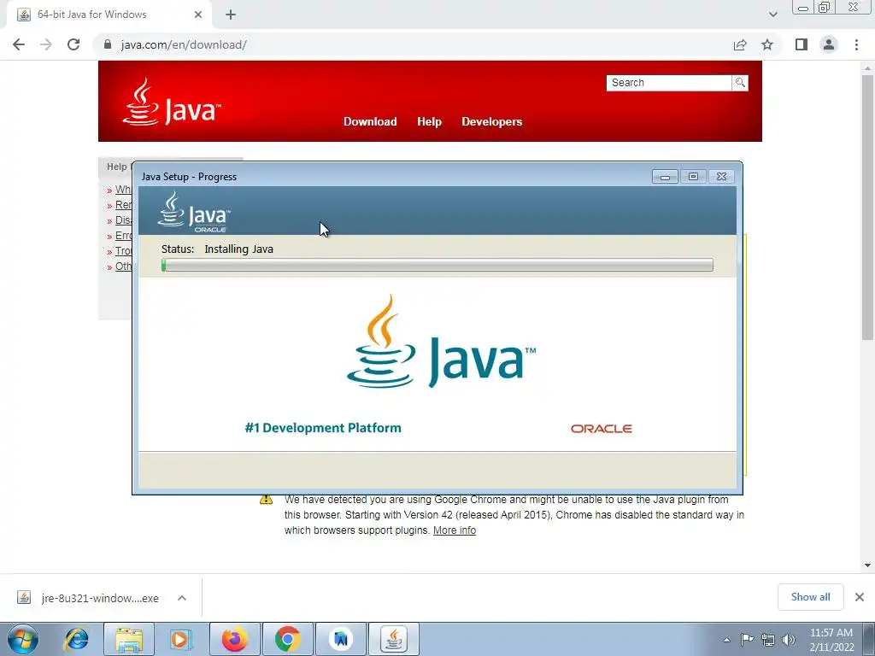Screen dimensions: 875x656
Task: Click the Oracle logo in the installer
Action: [601, 429]
